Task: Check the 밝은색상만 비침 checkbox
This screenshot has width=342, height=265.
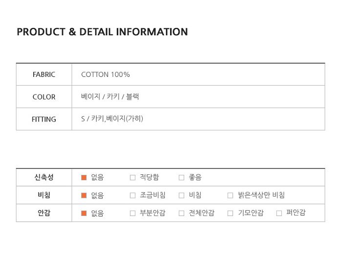Action: (x=230, y=195)
